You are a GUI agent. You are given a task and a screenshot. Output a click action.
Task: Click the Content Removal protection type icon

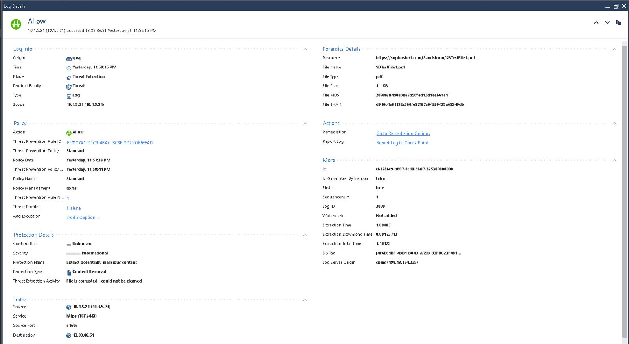tap(69, 272)
